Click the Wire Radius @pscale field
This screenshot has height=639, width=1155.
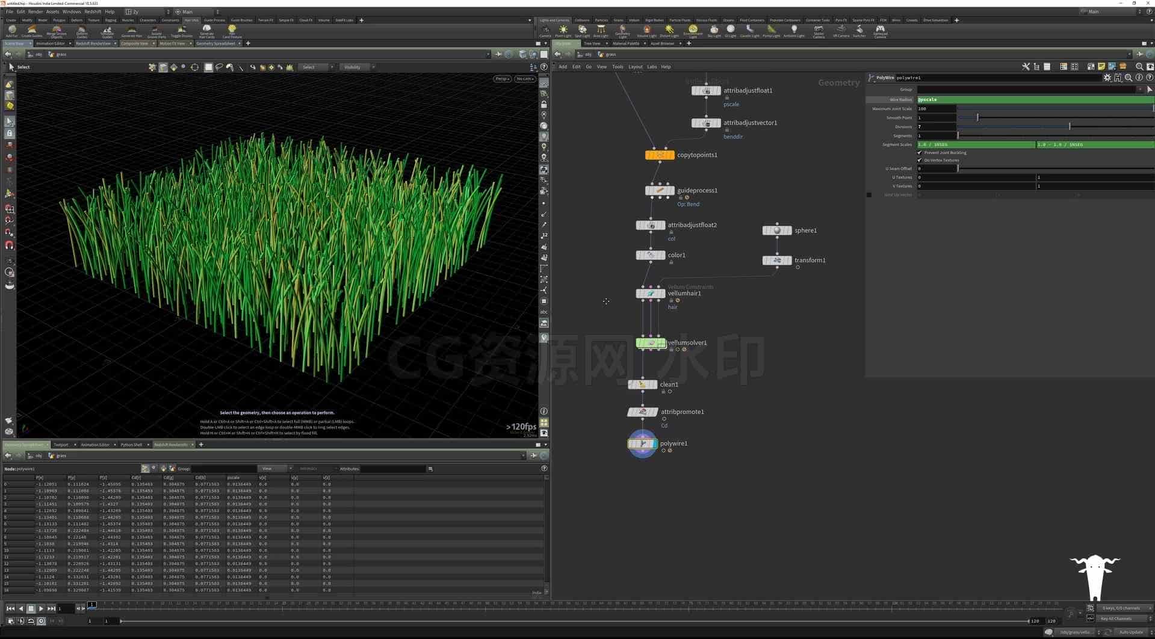pyautogui.click(x=1035, y=100)
